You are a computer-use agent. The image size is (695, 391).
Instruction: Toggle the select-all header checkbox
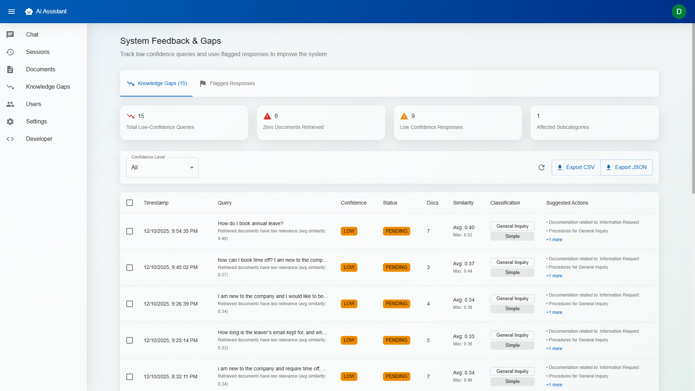coord(130,203)
